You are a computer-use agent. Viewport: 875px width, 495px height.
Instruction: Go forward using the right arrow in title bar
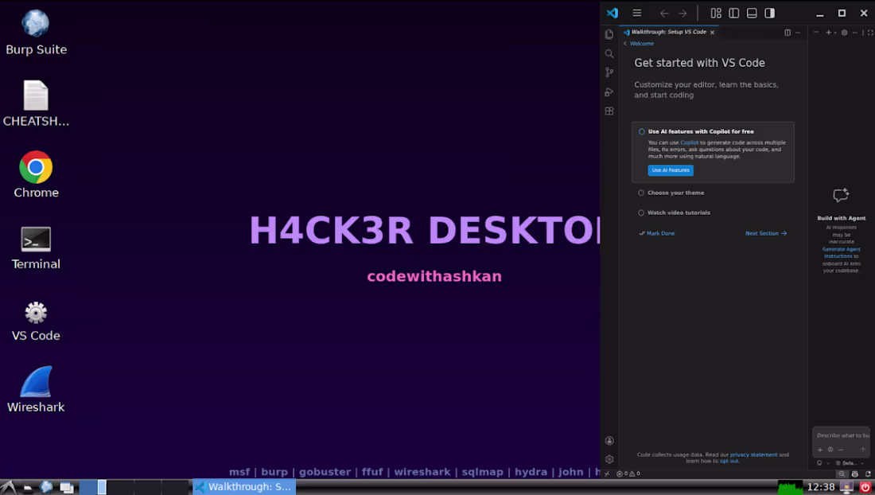coord(682,14)
